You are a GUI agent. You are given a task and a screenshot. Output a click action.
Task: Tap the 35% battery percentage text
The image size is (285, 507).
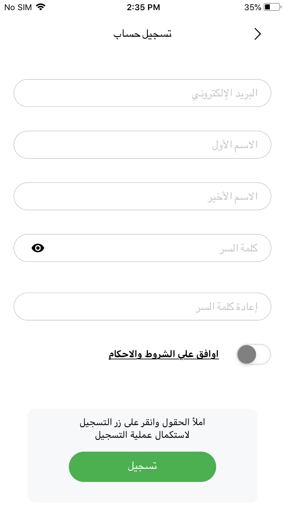253,7
